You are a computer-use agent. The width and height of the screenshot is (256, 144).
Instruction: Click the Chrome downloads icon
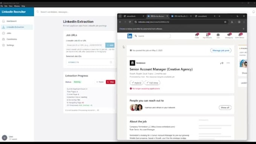click(232, 22)
